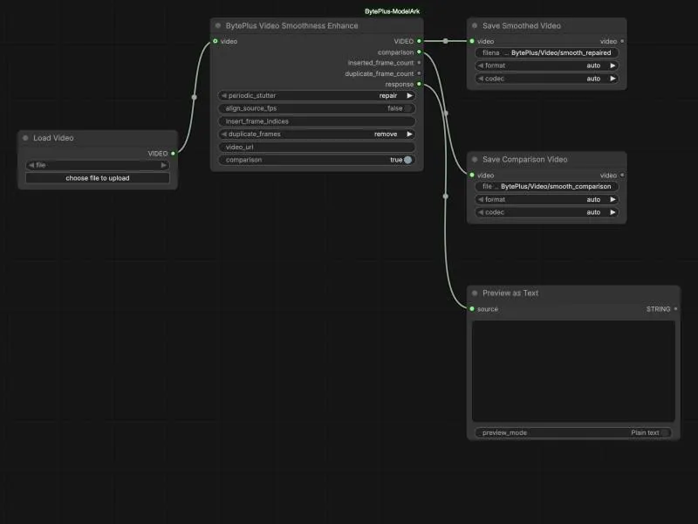Open Save Comparison Video format dropdown
Screen dimensions: 698x524
pos(547,200)
